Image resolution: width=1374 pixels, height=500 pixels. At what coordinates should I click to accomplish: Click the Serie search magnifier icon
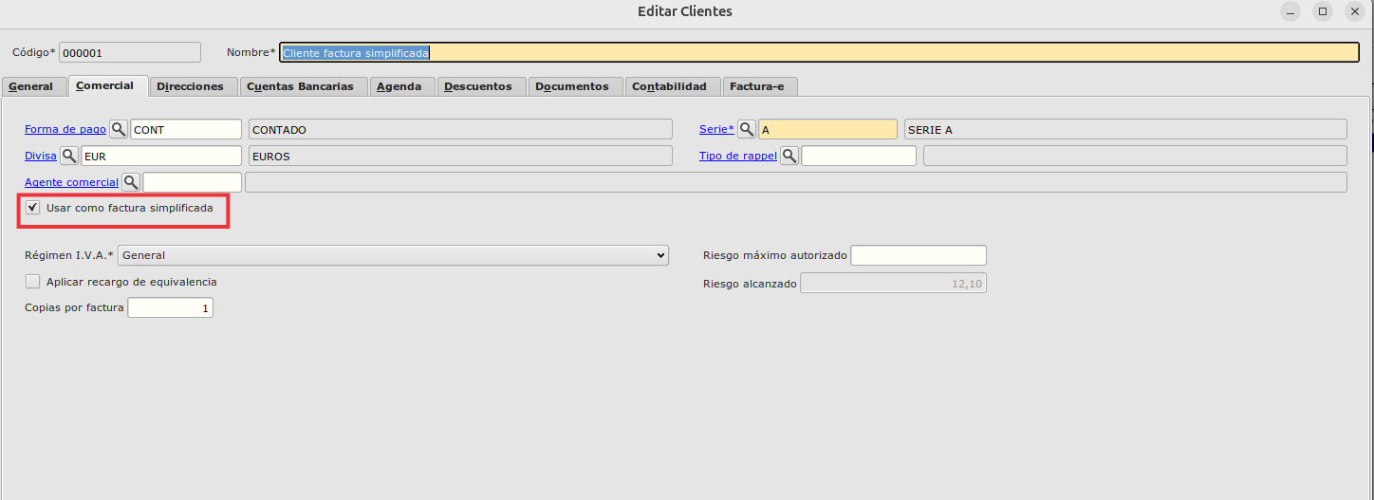point(747,129)
